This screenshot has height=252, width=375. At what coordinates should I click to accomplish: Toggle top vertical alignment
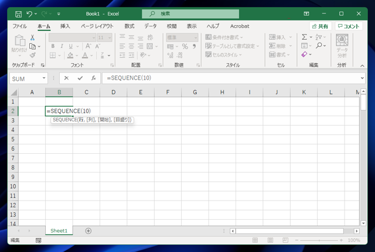pyautogui.click(x=122, y=37)
